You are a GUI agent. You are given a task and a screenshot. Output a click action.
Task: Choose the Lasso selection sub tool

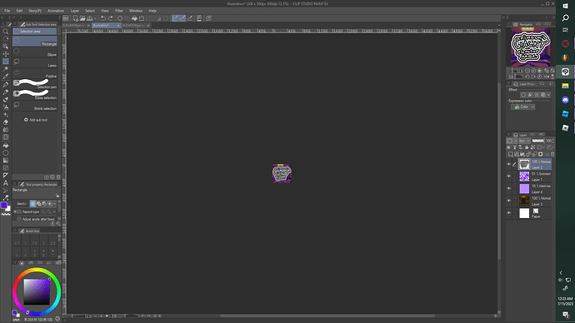point(35,62)
